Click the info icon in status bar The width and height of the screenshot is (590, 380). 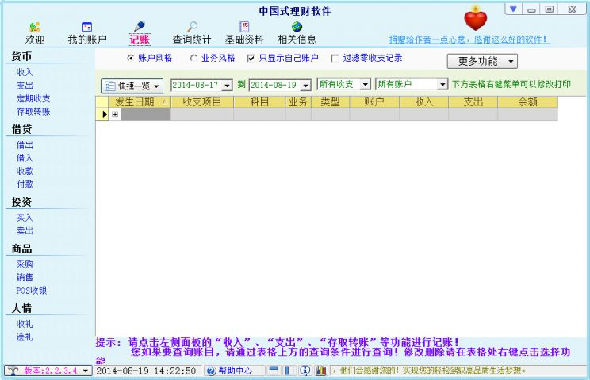click(305, 370)
